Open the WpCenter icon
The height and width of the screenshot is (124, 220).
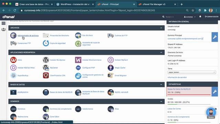pyautogui.click(x=46, y=68)
